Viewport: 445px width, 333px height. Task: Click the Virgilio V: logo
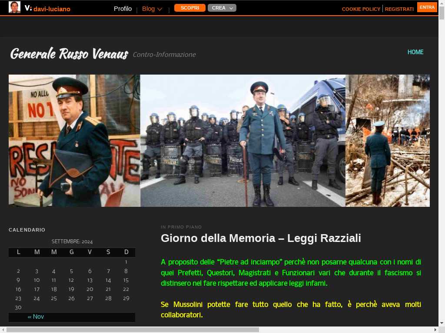pyautogui.click(x=28, y=8)
